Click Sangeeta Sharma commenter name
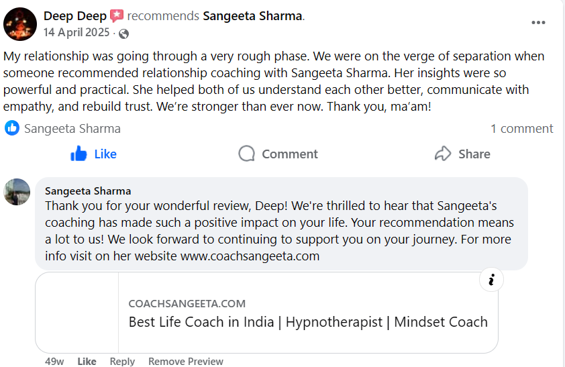565x367 pixels. coord(88,191)
